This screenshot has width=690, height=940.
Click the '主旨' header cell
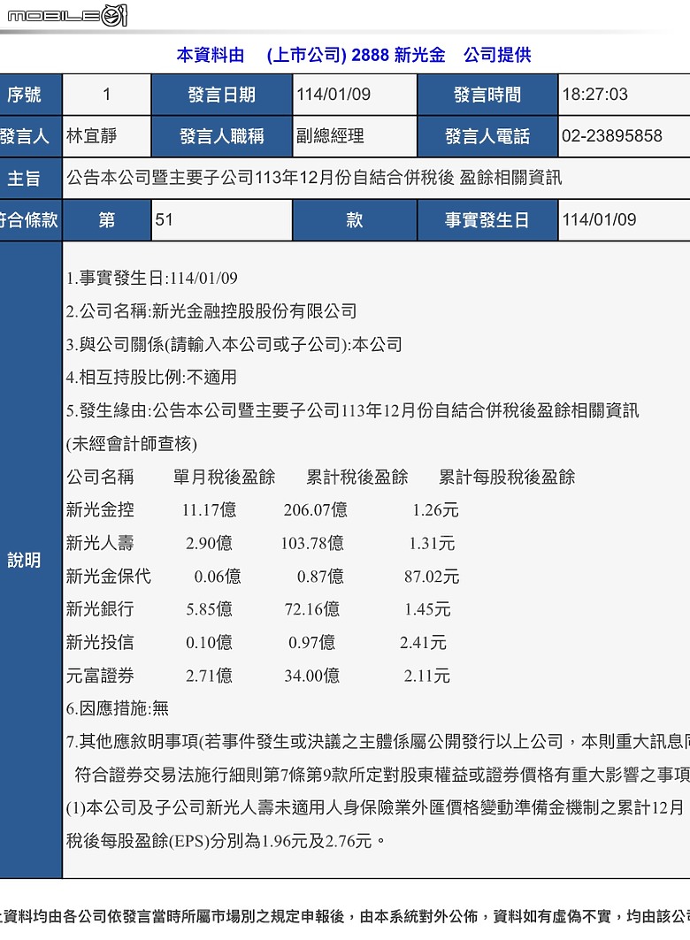(31, 179)
